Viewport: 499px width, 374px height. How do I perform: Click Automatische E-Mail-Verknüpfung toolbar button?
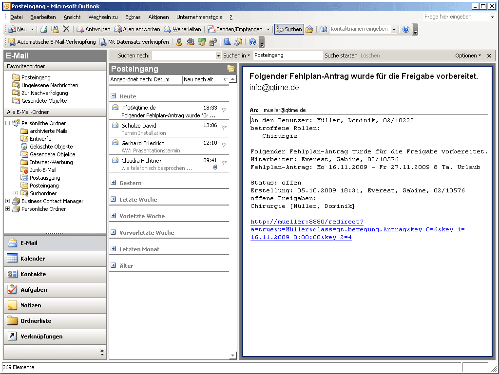tap(52, 42)
